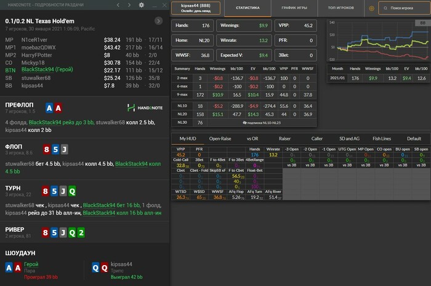
Task: Click hero's blue Ace card in Showdown
Action: tap(9, 268)
